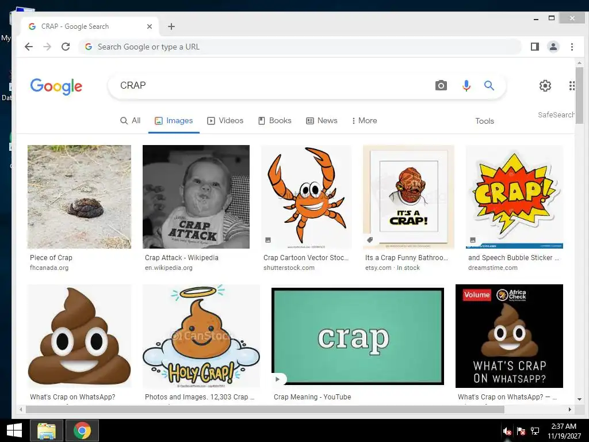The height and width of the screenshot is (442, 589).
Task: Click the forward navigation arrow
Action: [x=47, y=47]
